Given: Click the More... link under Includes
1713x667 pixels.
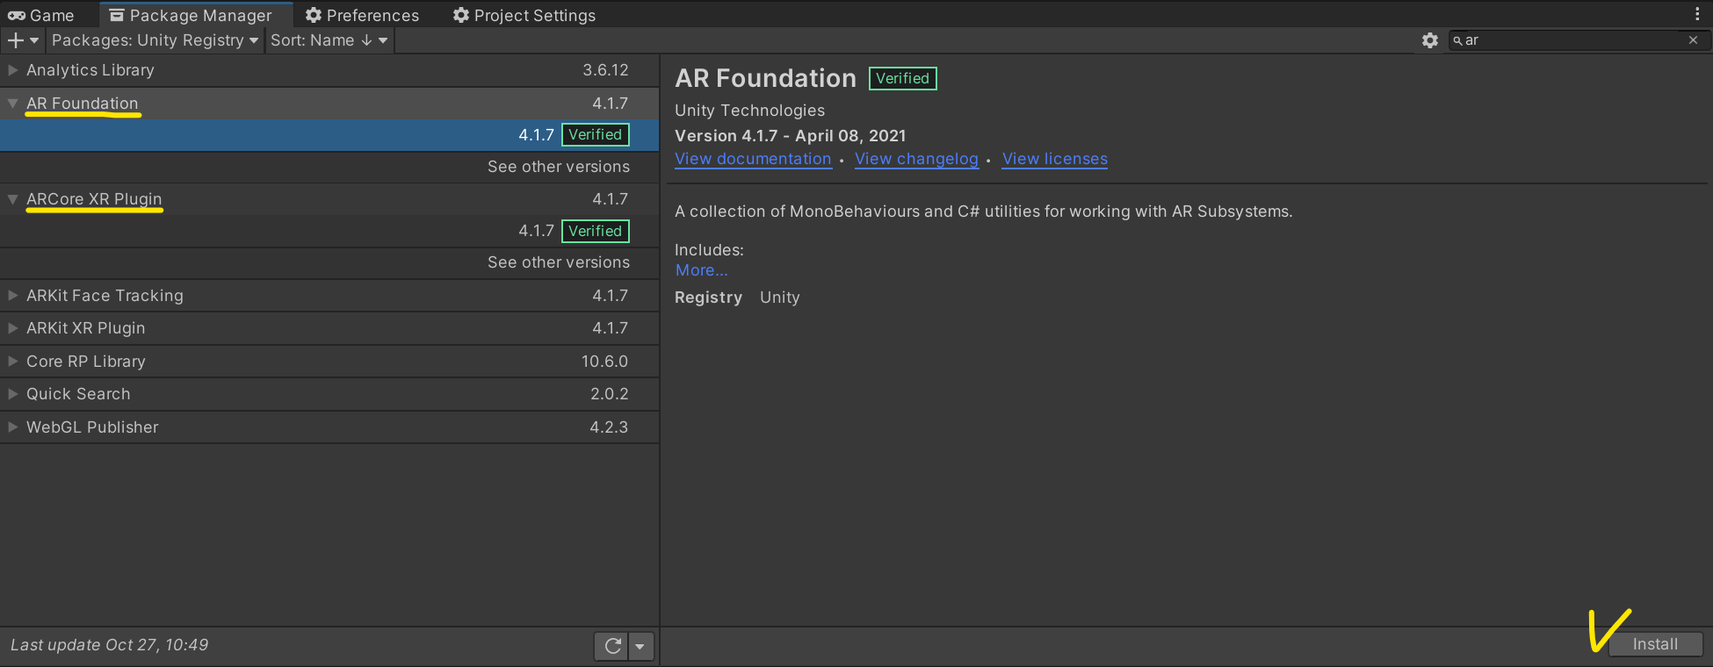Looking at the screenshot, I should click(x=701, y=270).
